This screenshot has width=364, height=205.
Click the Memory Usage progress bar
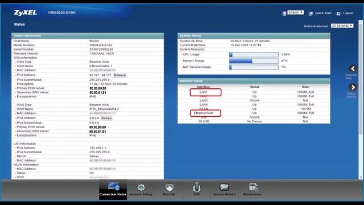coord(254,61)
